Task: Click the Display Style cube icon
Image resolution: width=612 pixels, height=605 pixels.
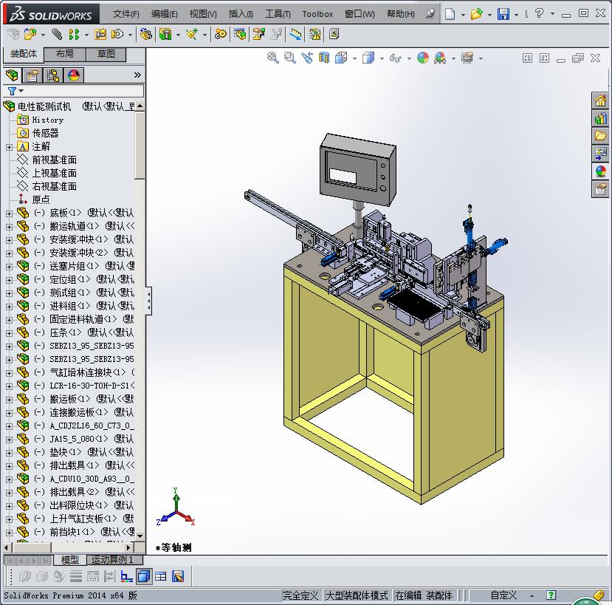Action: (x=368, y=58)
